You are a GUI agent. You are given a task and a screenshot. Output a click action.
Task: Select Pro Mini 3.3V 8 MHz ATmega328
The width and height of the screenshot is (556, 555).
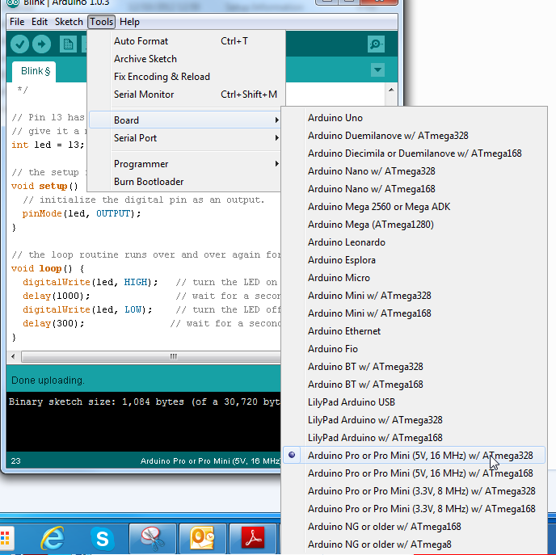tap(414, 491)
